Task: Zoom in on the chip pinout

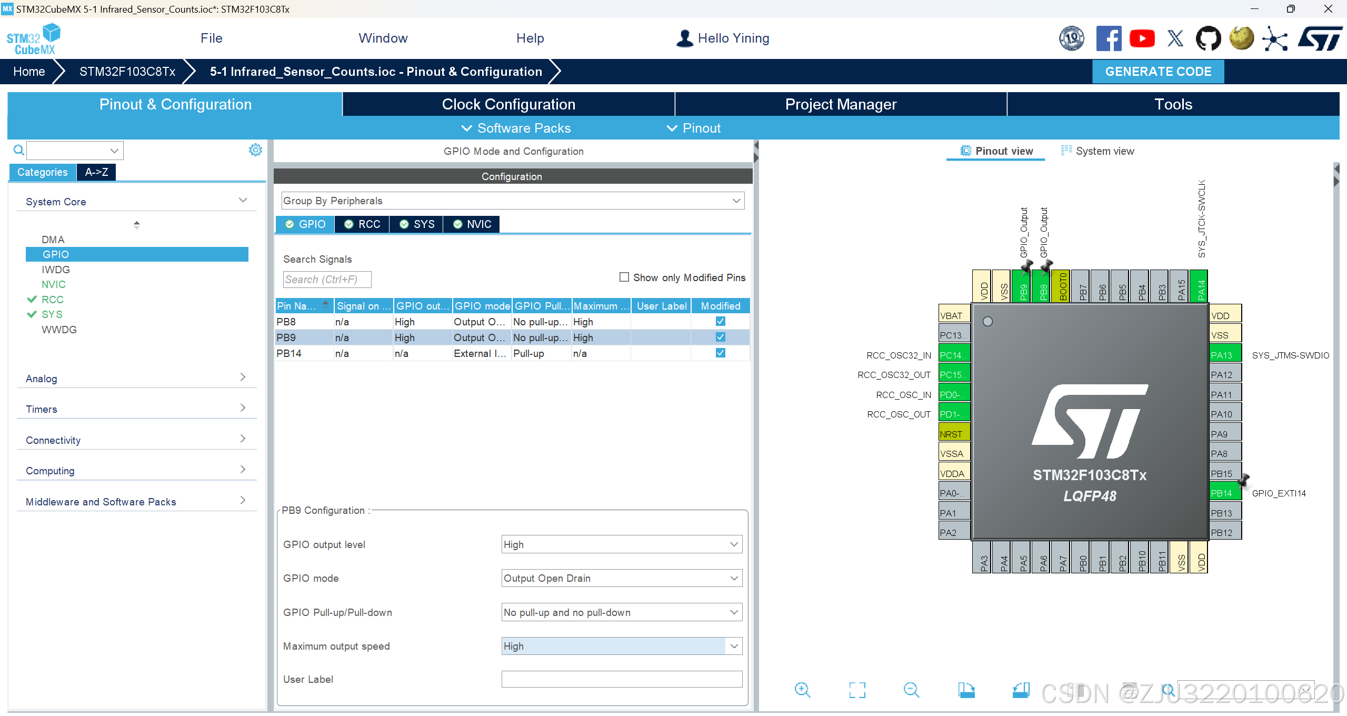Action: tap(802, 690)
